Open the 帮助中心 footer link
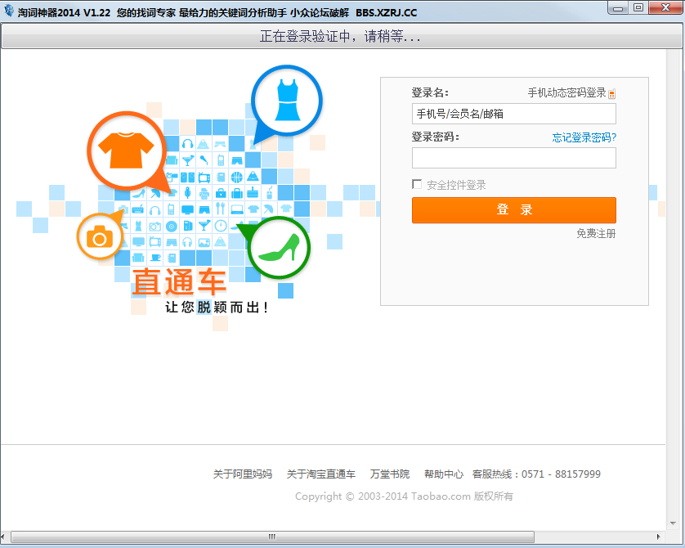 [x=443, y=474]
